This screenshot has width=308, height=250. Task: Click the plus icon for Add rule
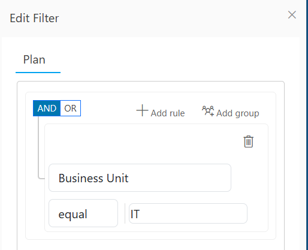(x=142, y=110)
